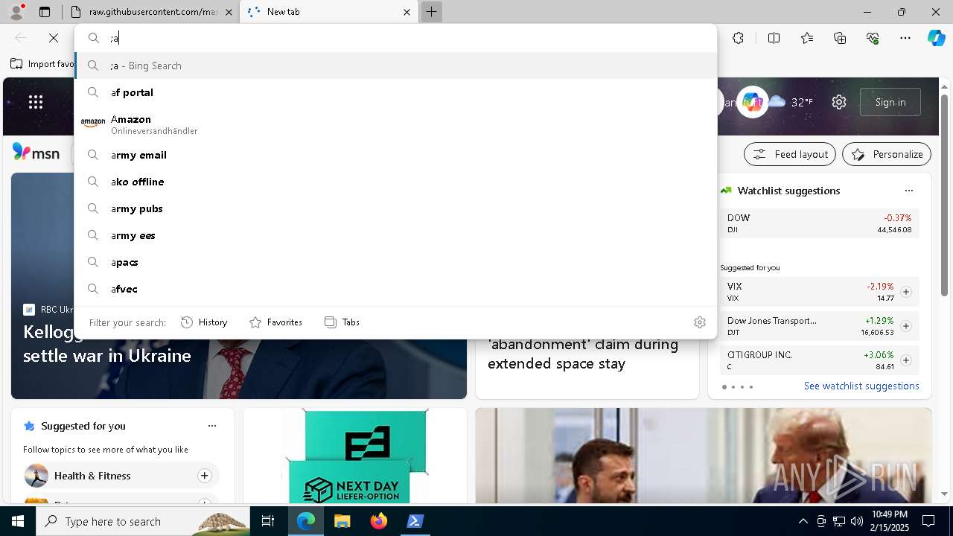This screenshot has height=536, width=953.
Task: Click the Windows taskbar search box
Action: pyautogui.click(x=143, y=521)
